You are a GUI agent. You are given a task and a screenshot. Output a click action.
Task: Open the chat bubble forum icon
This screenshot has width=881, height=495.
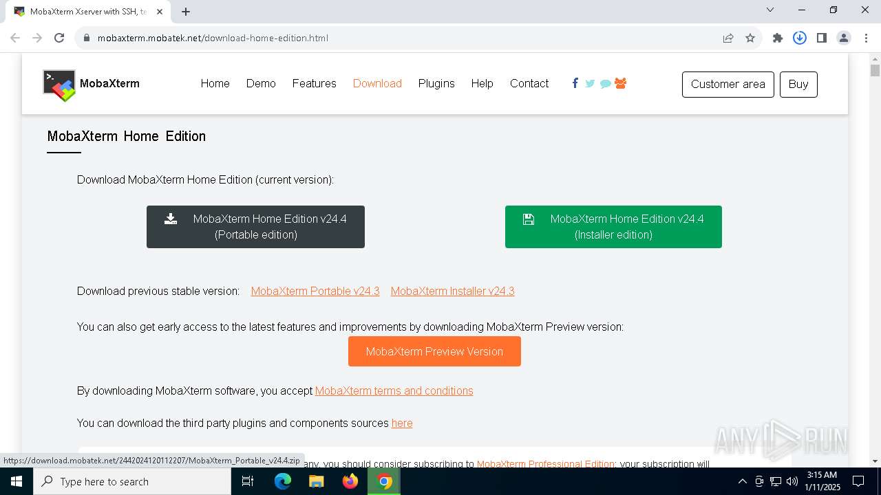[605, 84]
